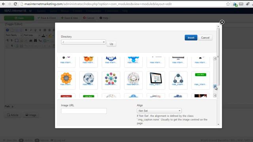
Task: Select the three-node triangle diagram thumbnail
Action: 178,80
